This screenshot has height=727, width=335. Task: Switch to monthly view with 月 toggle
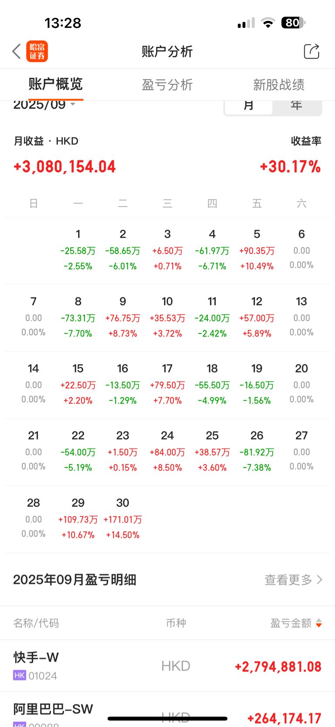pyautogui.click(x=249, y=106)
